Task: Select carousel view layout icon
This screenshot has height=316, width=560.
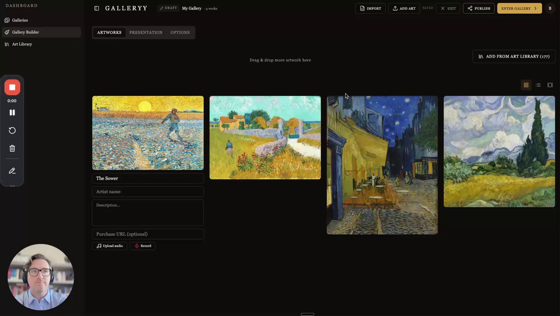Action: (550, 85)
